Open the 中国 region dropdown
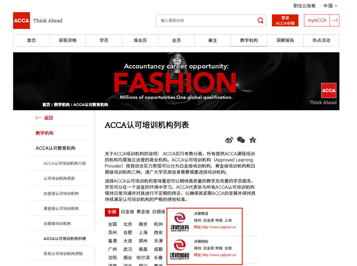 tap(330, 6)
